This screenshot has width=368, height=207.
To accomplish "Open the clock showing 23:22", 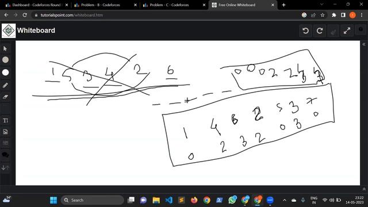I will click(354, 200).
